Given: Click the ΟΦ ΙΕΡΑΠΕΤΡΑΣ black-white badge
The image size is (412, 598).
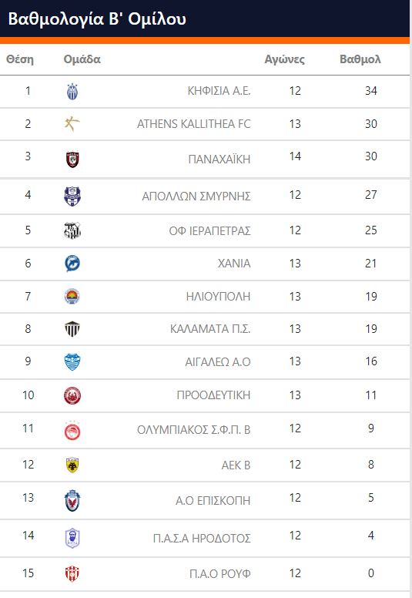Looking at the screenshot, I should [x=72, y=230].
